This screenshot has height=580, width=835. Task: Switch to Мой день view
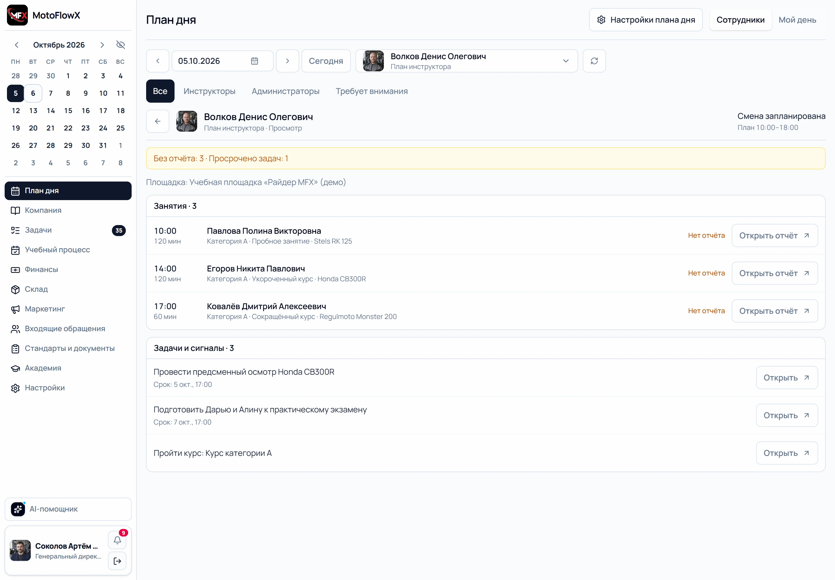coord(797,20)
